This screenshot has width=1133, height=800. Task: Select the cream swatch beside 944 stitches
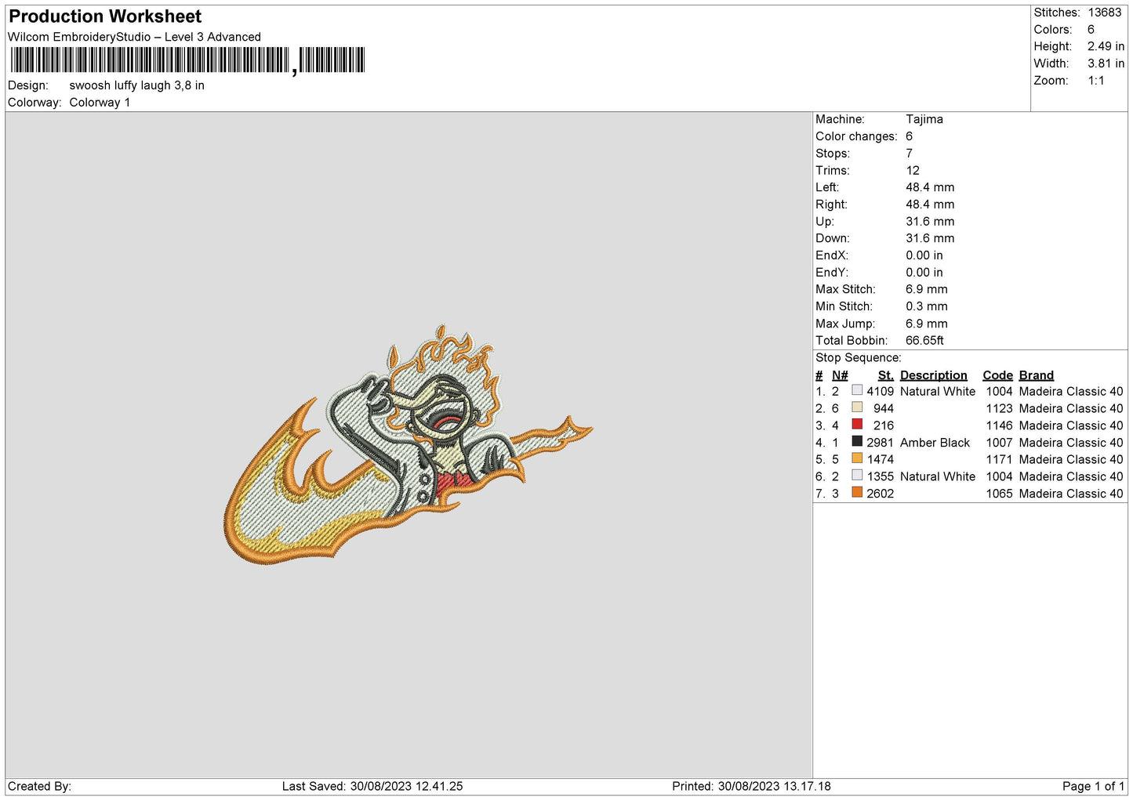point(857,408)
